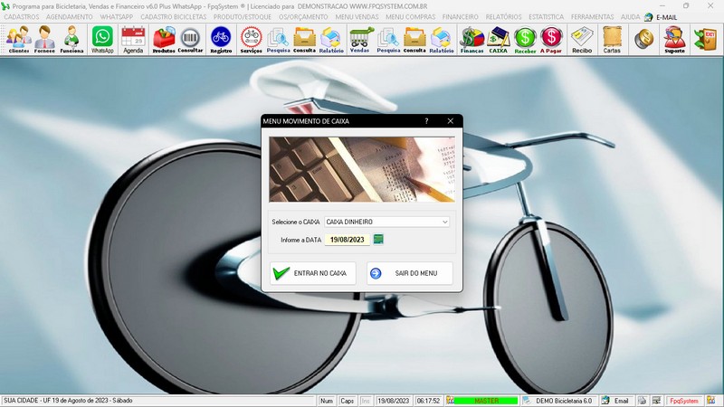The height and width of the screenshot is (407, 724).
Task: Click the Num status bar indicator
Action: [327, 401]
